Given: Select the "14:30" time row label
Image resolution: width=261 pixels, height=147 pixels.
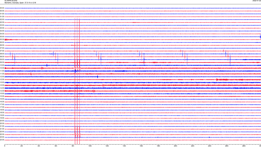Looking at the screenshot, I should (2, 91).
